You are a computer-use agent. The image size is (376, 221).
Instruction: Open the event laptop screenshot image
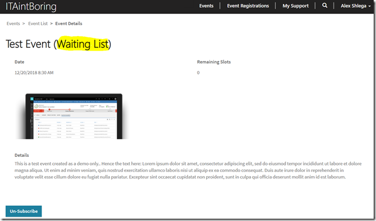click(x=73, y=116)
